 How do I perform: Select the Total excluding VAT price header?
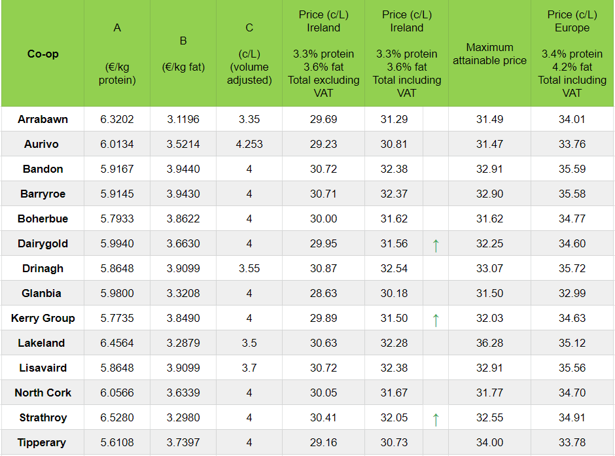(x=323, y=54)
